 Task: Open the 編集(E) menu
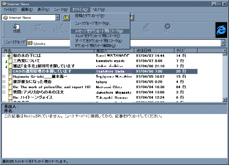pos(27,10)
